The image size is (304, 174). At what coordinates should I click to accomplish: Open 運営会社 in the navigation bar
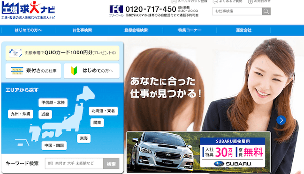(243, 30)
